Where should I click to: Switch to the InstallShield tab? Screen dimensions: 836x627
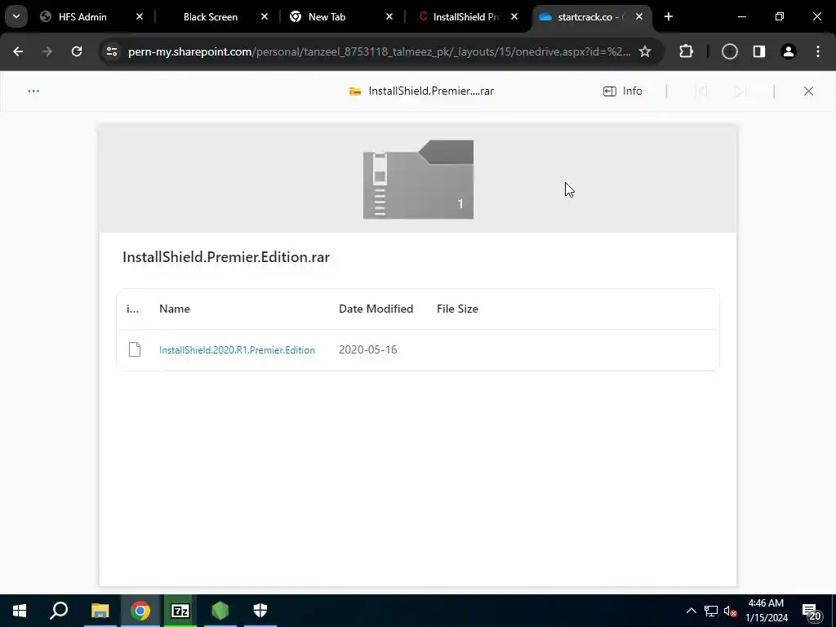pyautogui.click(x=466, y=17)
